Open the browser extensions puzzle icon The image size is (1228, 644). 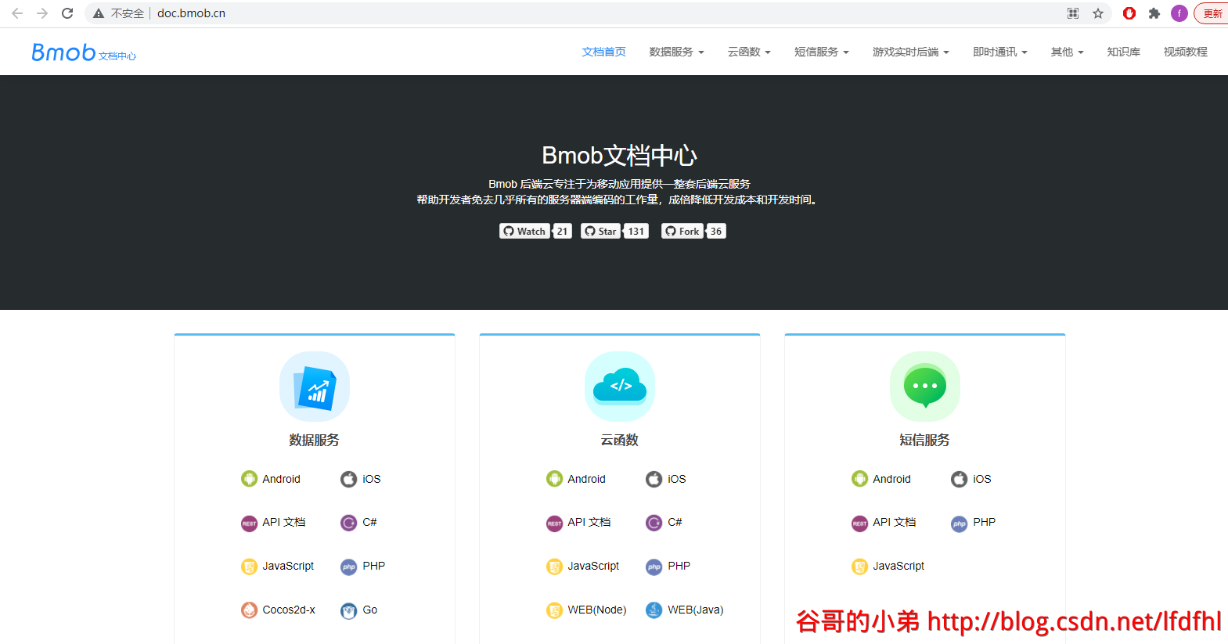pos(1154,13)
